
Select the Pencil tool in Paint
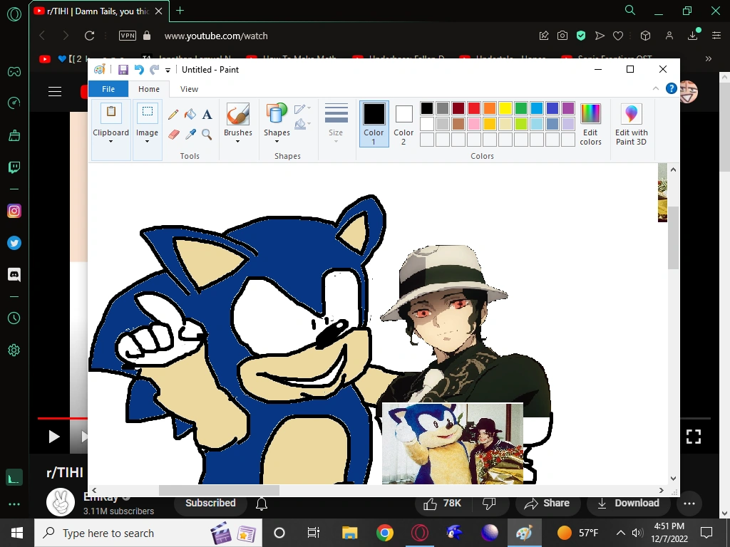tap(173, 114)
